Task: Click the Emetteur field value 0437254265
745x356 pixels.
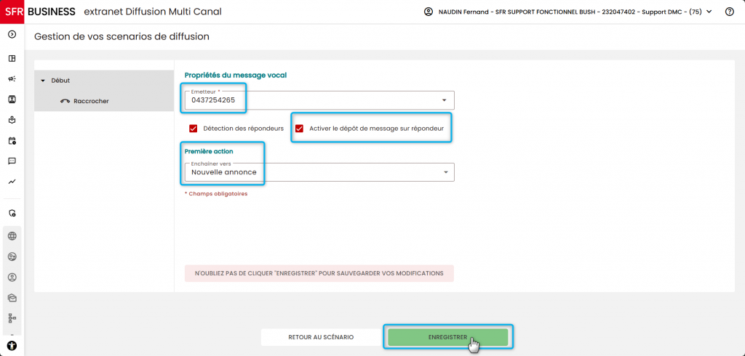Action: tap(213, 100)
